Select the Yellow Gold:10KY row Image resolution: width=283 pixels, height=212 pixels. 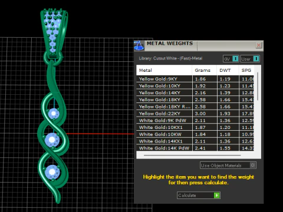pyautogui.click(x=195, y=86)
